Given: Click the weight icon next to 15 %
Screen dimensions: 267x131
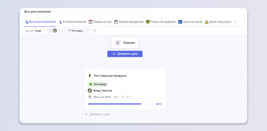Looking at the screenshot, I should click(123, 97).
